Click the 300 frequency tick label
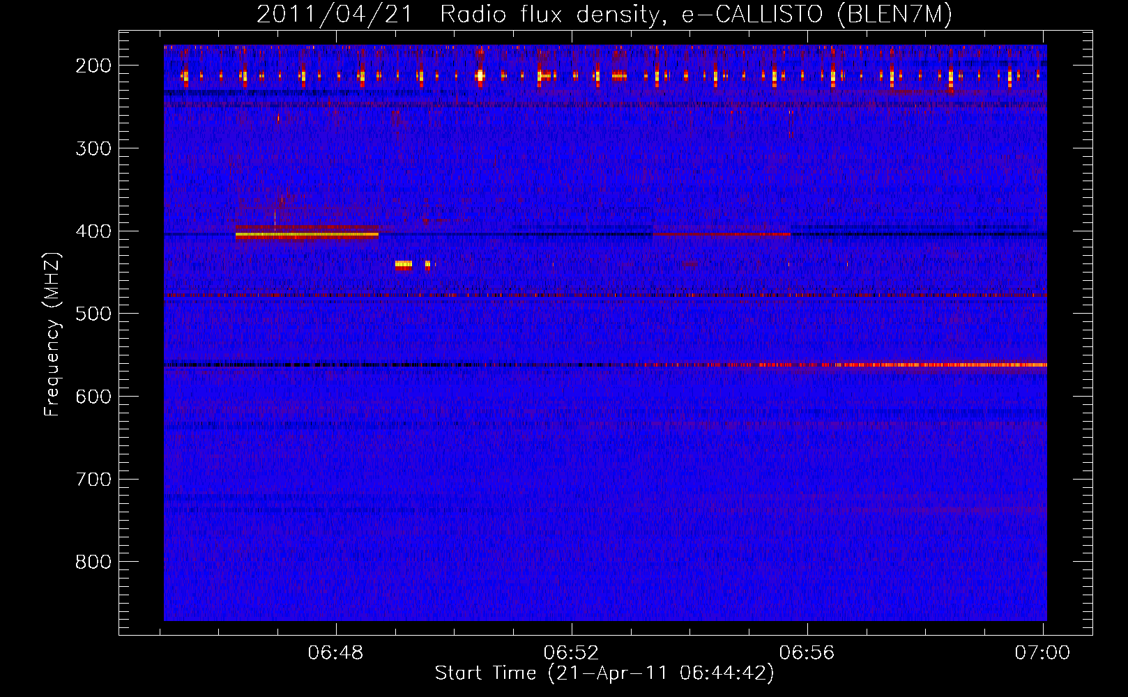The image size is (1128, 697). click(93, 148)
